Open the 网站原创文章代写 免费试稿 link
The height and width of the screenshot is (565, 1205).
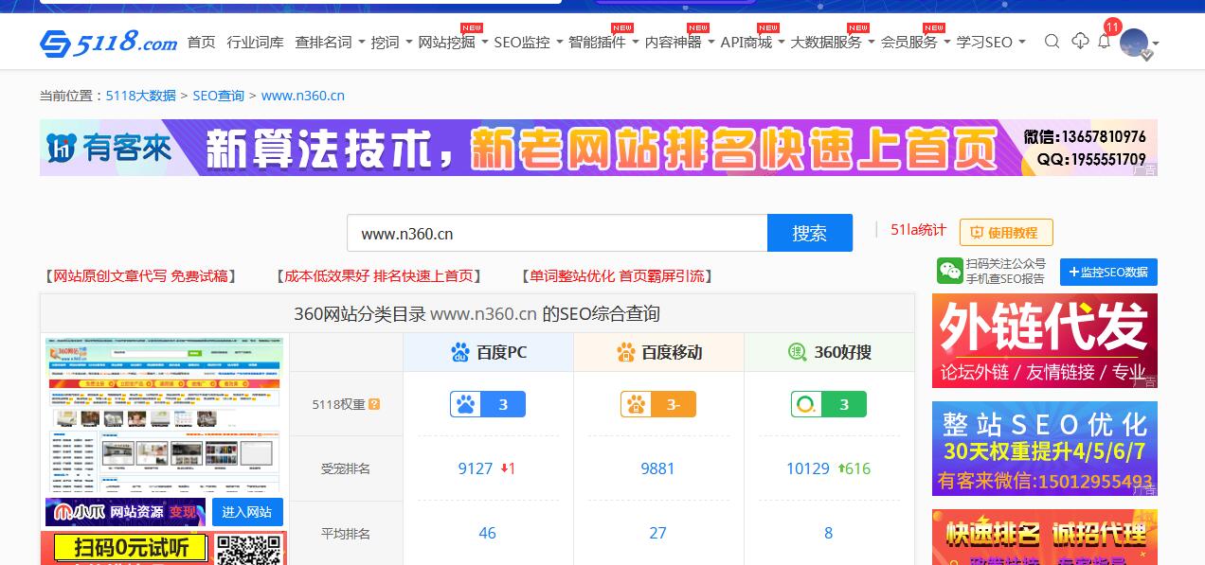140,275
